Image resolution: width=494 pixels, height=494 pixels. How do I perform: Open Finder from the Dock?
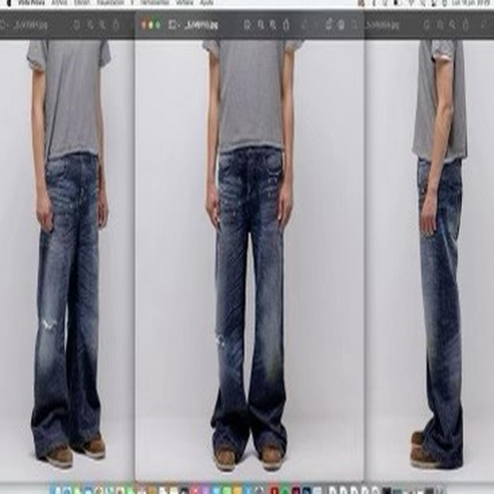57,490
